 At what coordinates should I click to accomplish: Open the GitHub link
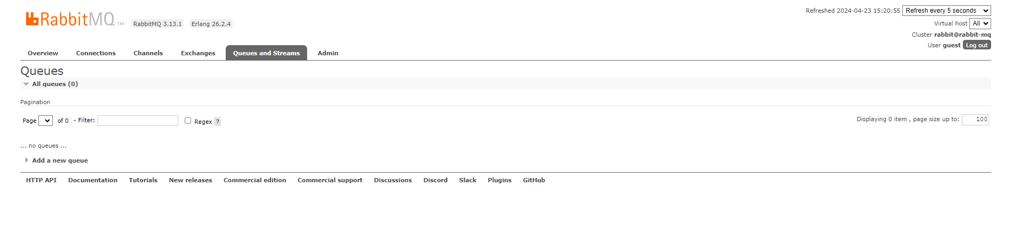coord(534,180)
